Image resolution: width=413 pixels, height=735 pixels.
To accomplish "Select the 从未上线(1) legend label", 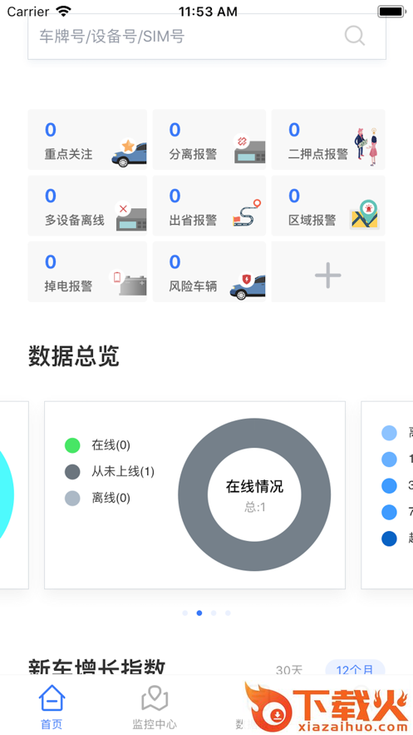I will pyautogui.click(x=123, y=472).
